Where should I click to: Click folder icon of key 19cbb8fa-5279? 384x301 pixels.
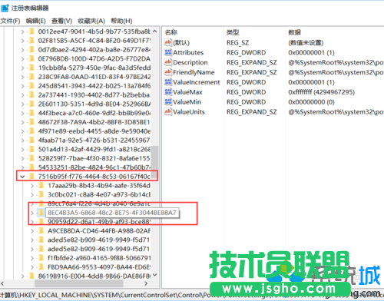31,68
